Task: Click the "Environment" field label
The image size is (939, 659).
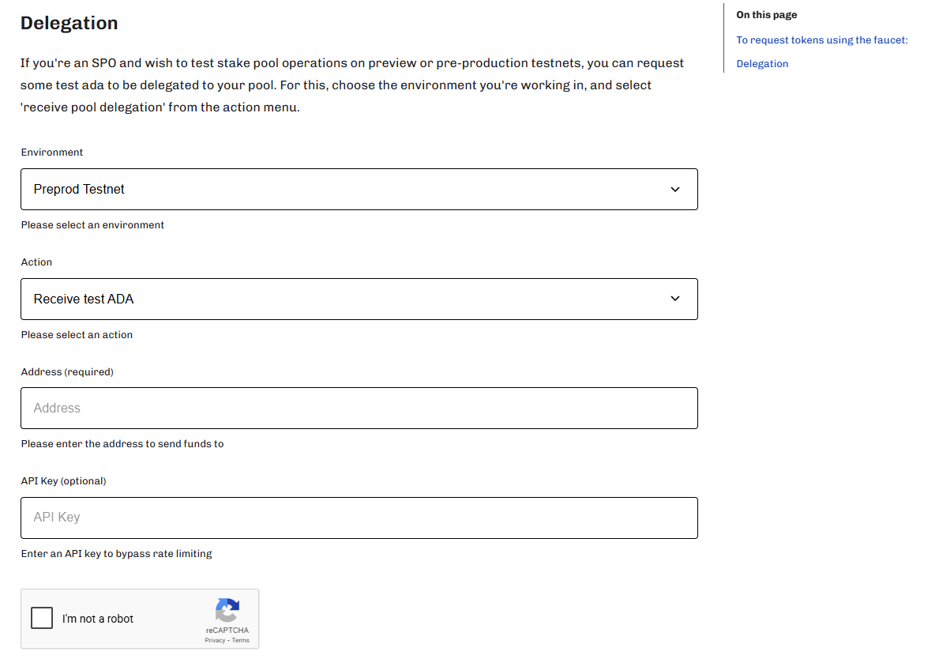Action: [52, 153]
